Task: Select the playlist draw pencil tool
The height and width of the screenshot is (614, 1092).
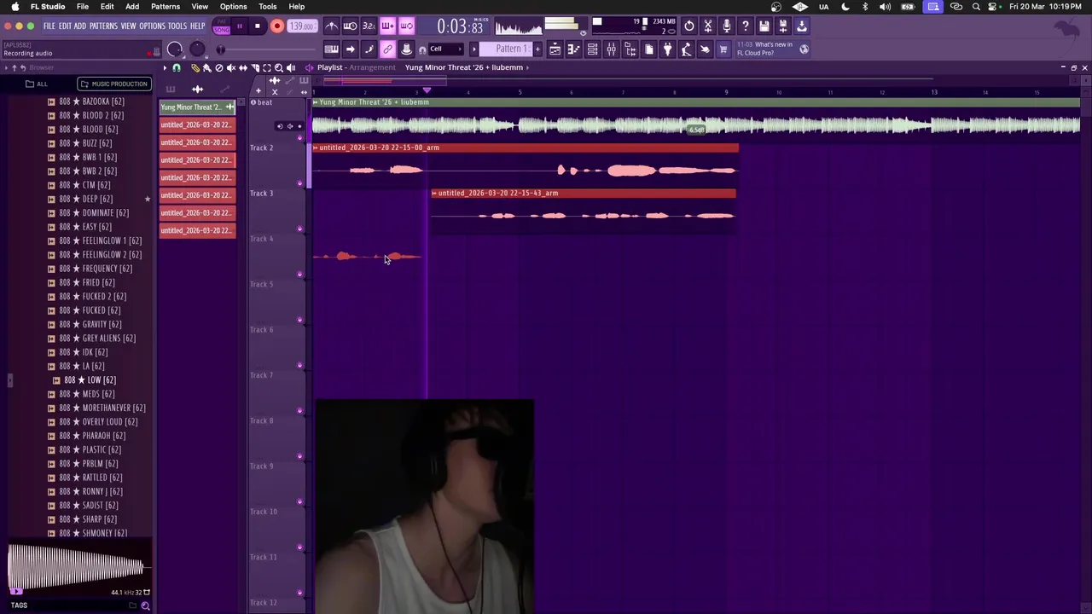Action: [195, 67]
